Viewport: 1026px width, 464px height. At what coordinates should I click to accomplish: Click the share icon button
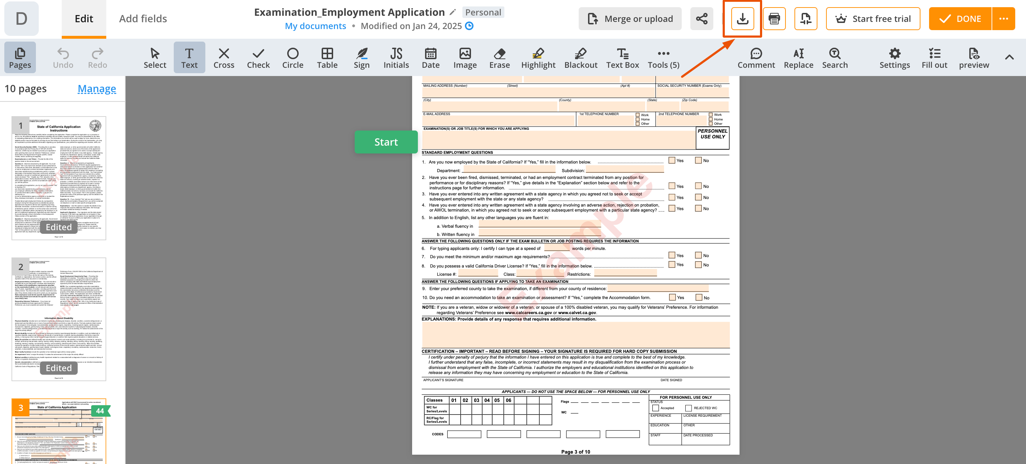pyautogui.click(x=701, y=19)
